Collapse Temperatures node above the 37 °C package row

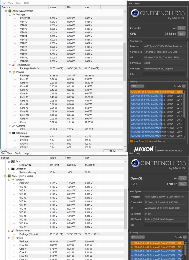point(10,65)
